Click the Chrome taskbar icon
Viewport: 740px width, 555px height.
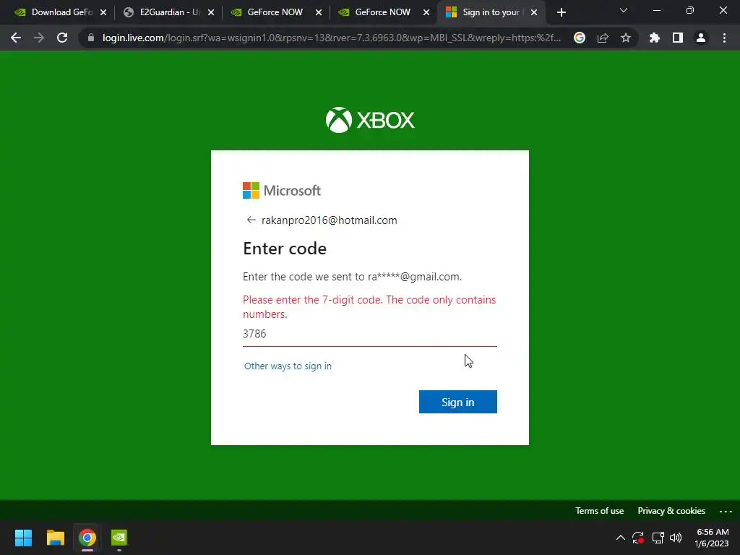point(87,538)
